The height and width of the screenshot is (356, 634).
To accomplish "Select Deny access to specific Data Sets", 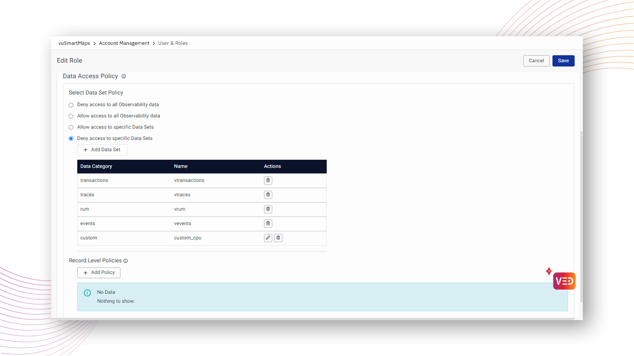I will tap(71, 138).
